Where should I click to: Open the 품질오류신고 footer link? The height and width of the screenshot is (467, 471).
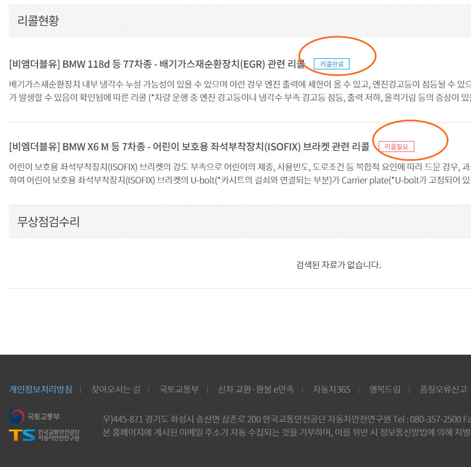click(x=443, y=389)
